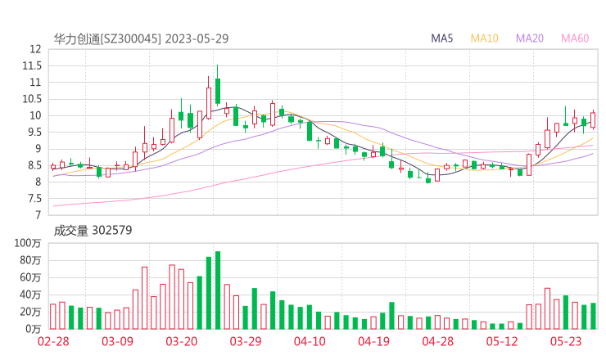Select the 8 price axis label
606x360 pixels.
38,182
